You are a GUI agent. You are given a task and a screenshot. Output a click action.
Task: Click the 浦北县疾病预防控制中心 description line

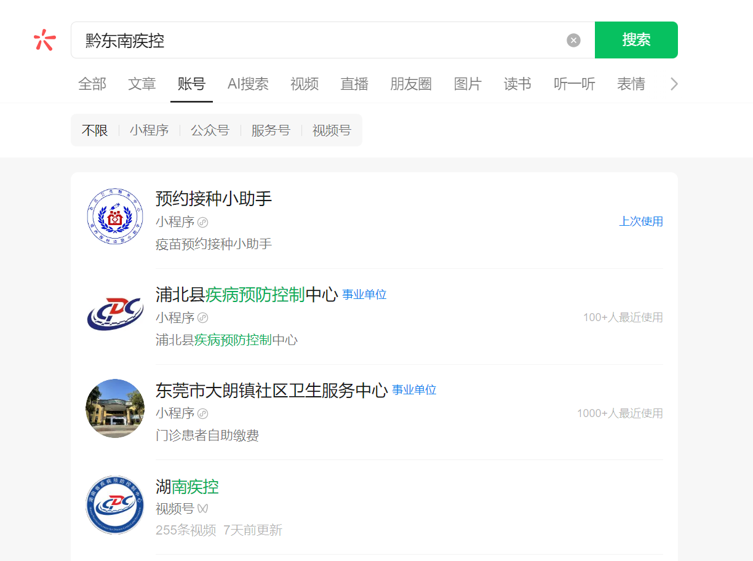[226, 340]
